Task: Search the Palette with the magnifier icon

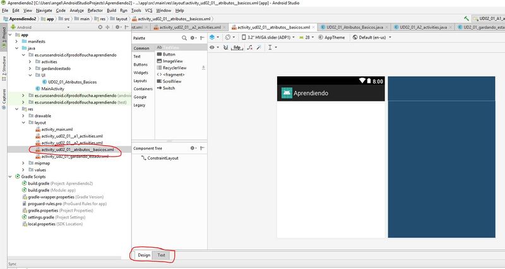Action: click(184, 38)
